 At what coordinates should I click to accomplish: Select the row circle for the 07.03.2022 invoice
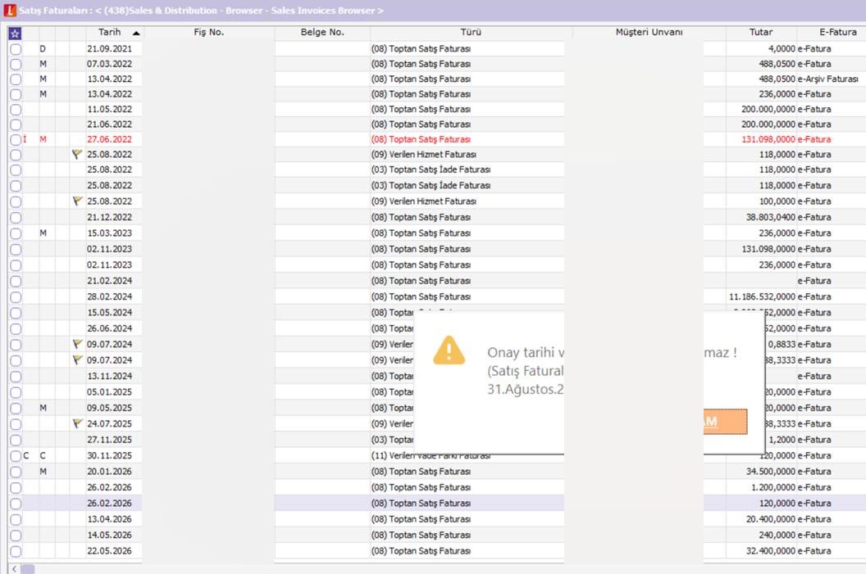point(16,64)
